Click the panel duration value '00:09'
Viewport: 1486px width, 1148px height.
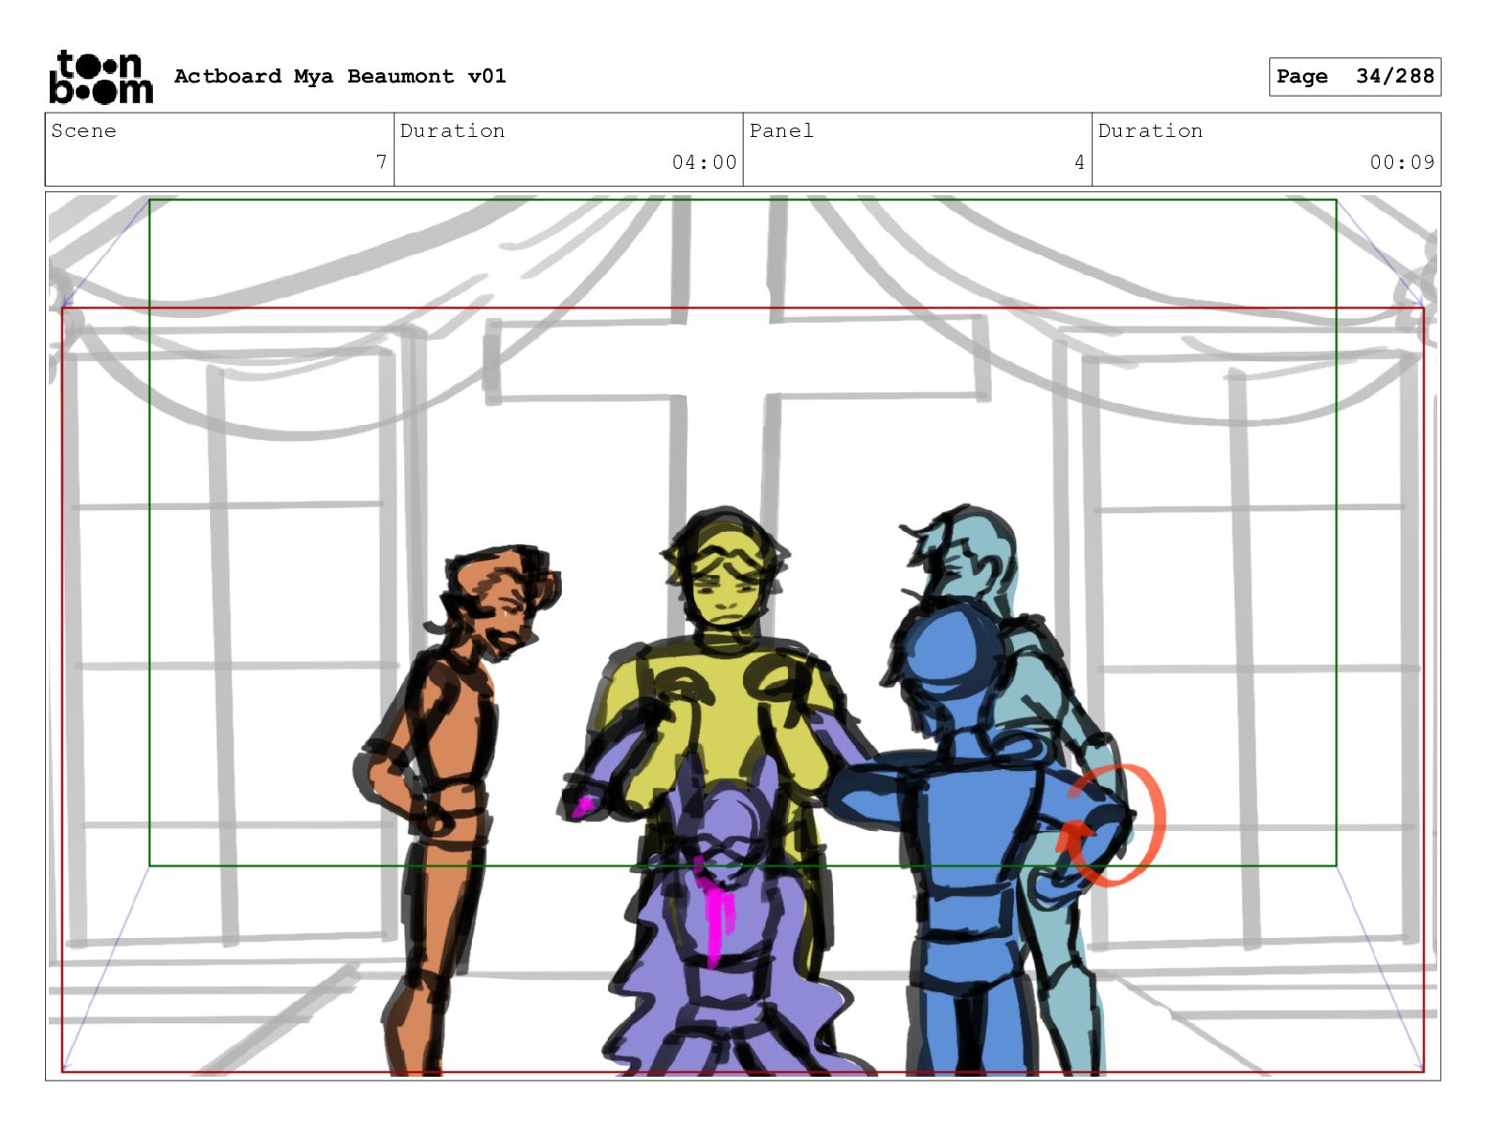tap(1402, 162)
